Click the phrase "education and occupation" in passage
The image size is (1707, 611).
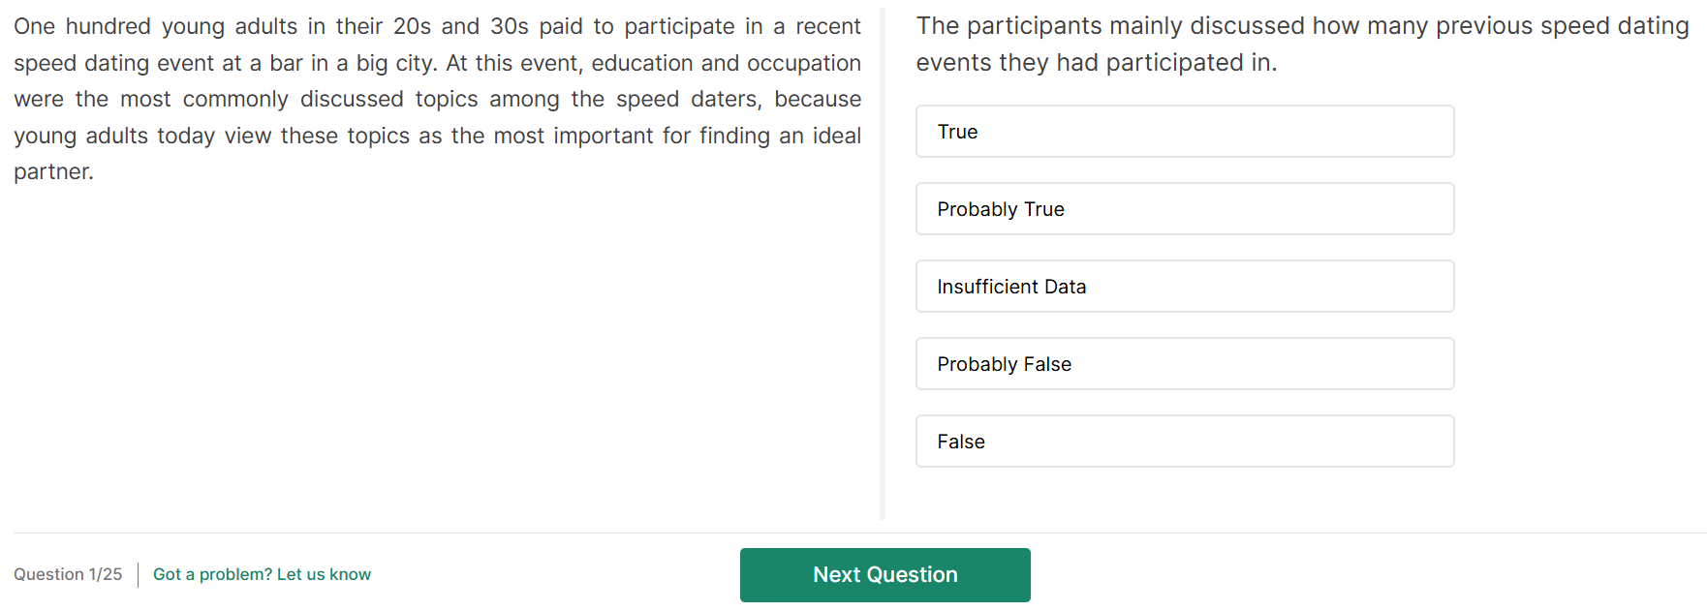(726, 64)
